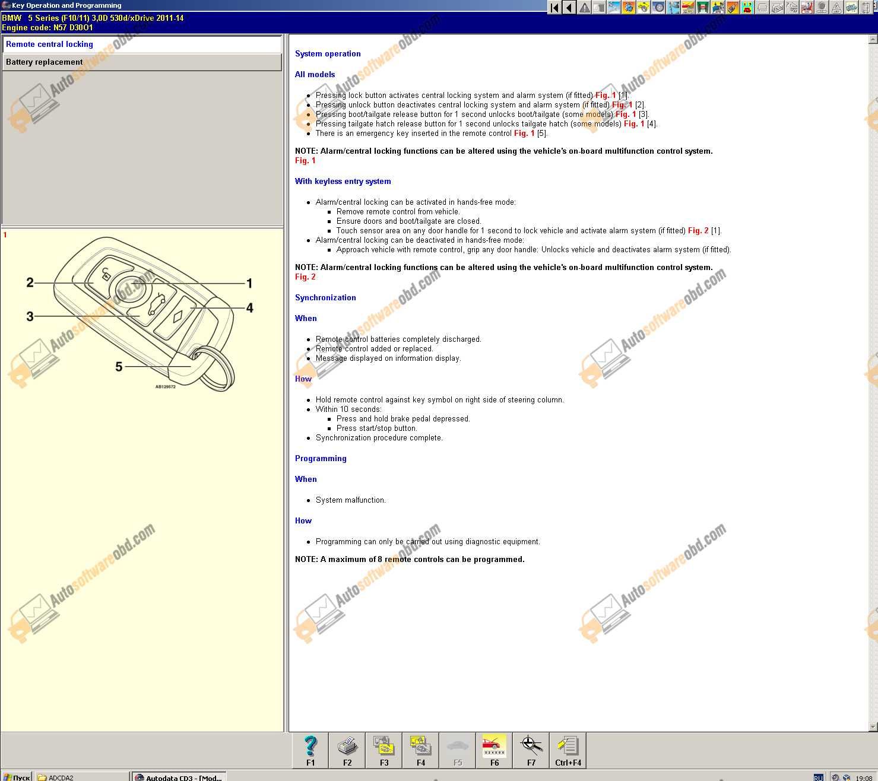Viewport: 878px width, 781px height.
Task: Click 'System malfunction.' bullet text
Action: point(351,500)
